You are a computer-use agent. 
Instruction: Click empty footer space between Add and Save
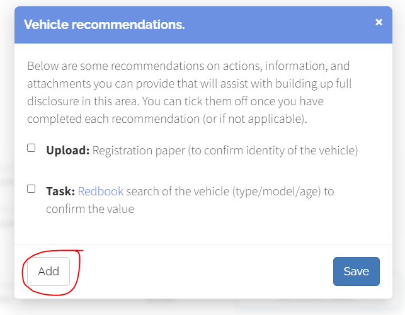click(x=202, y=272)
